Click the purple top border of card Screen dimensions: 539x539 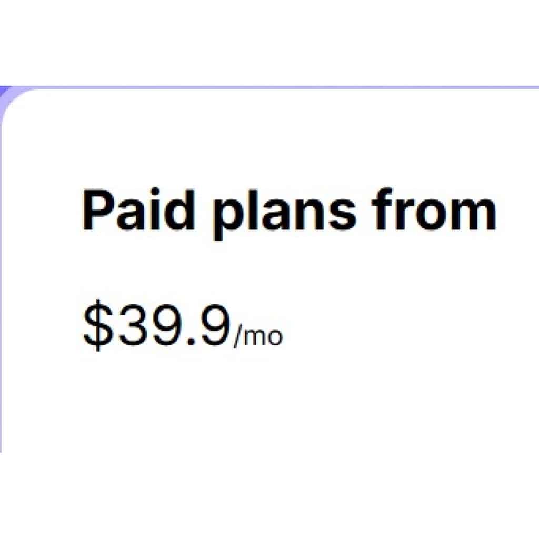316,87
